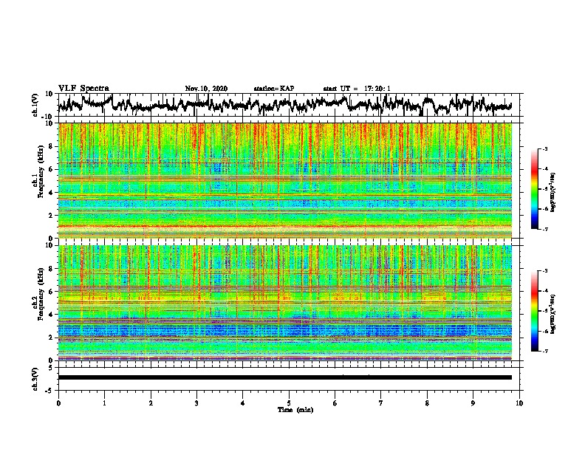Select the date text 'Nov.10, 2020'
585x452 pixels.
(206, 89)
